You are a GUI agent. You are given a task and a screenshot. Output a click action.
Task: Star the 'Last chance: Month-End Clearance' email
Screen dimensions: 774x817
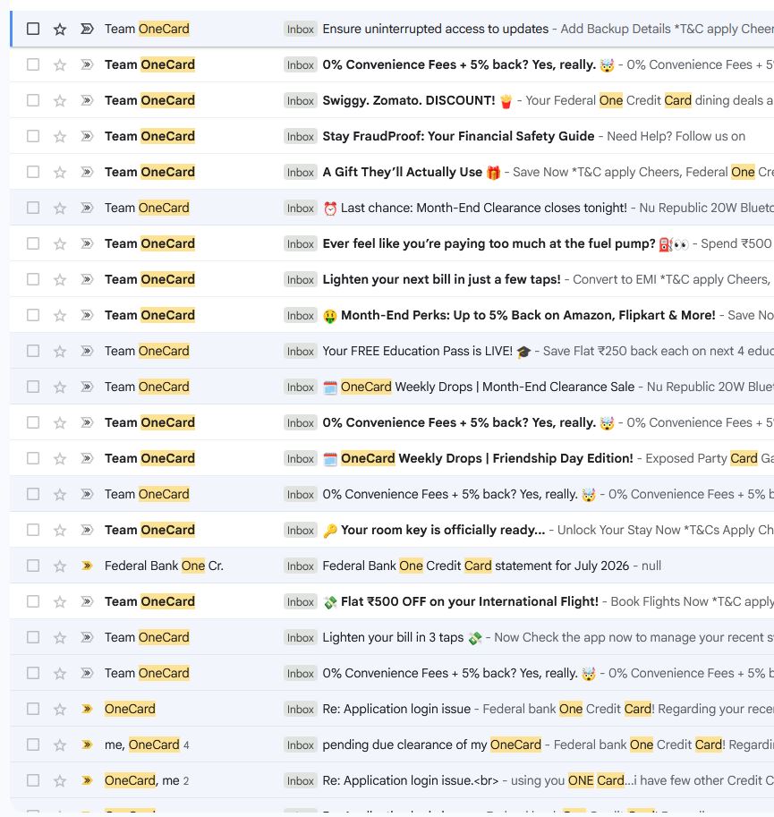pos(60,208)
